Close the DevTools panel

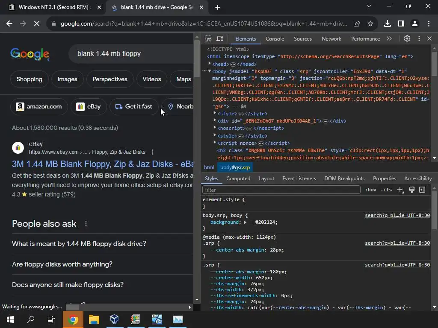[429, 38]
